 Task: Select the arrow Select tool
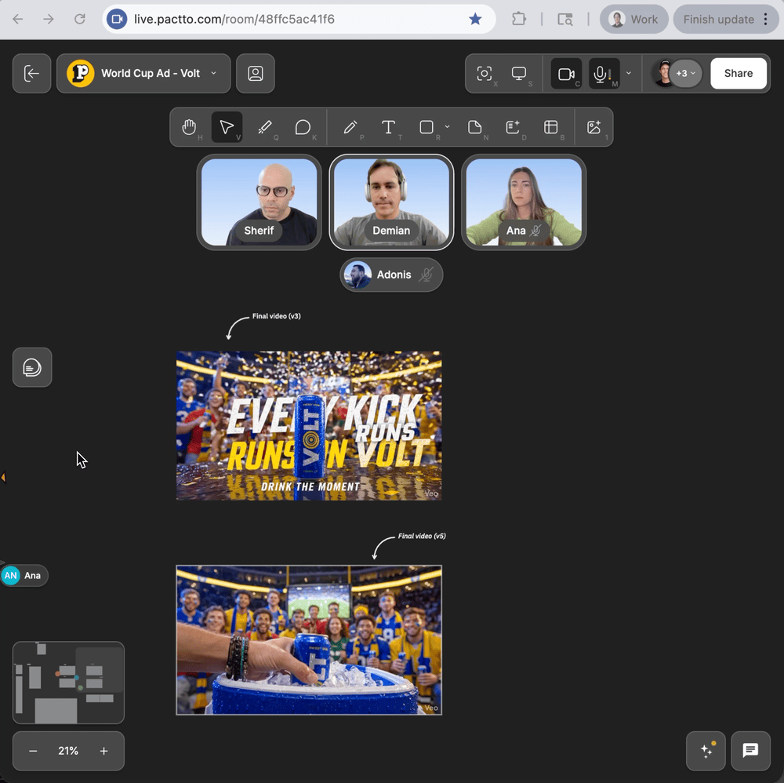pos(227,127)
